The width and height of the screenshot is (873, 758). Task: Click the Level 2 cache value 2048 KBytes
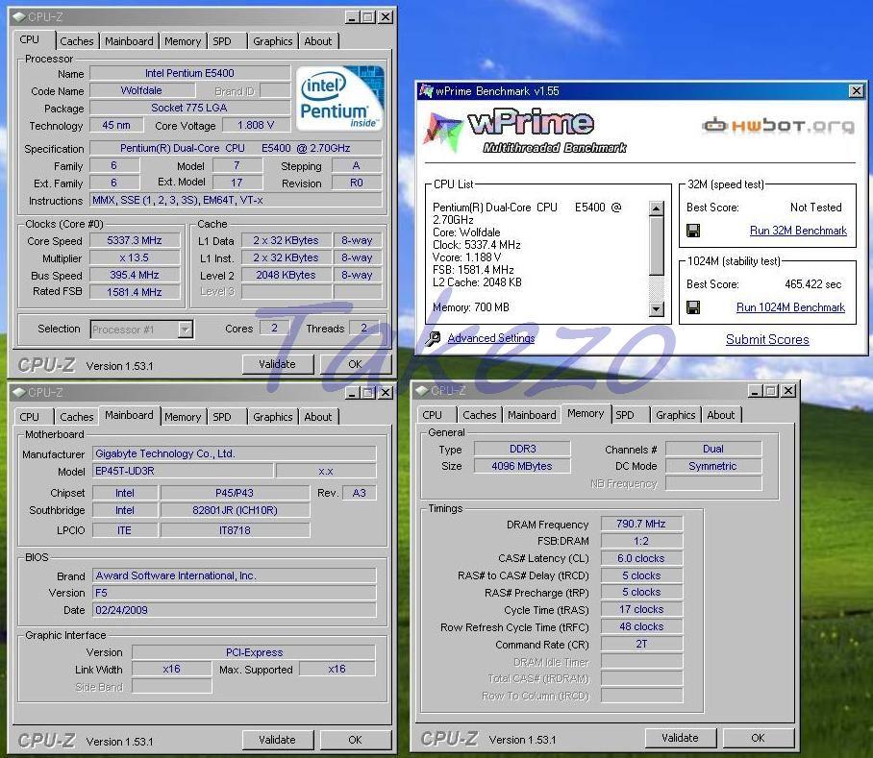pyautogui.click(x=287, y=275)
